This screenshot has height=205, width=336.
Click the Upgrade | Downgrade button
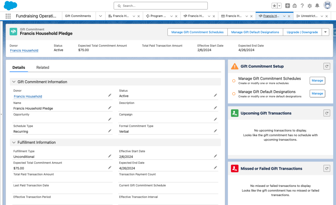[302, 32]
